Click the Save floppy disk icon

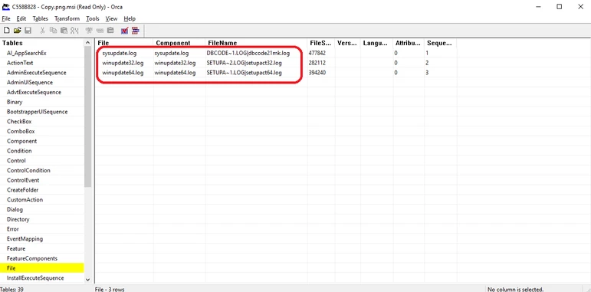[x=28, y=31]
